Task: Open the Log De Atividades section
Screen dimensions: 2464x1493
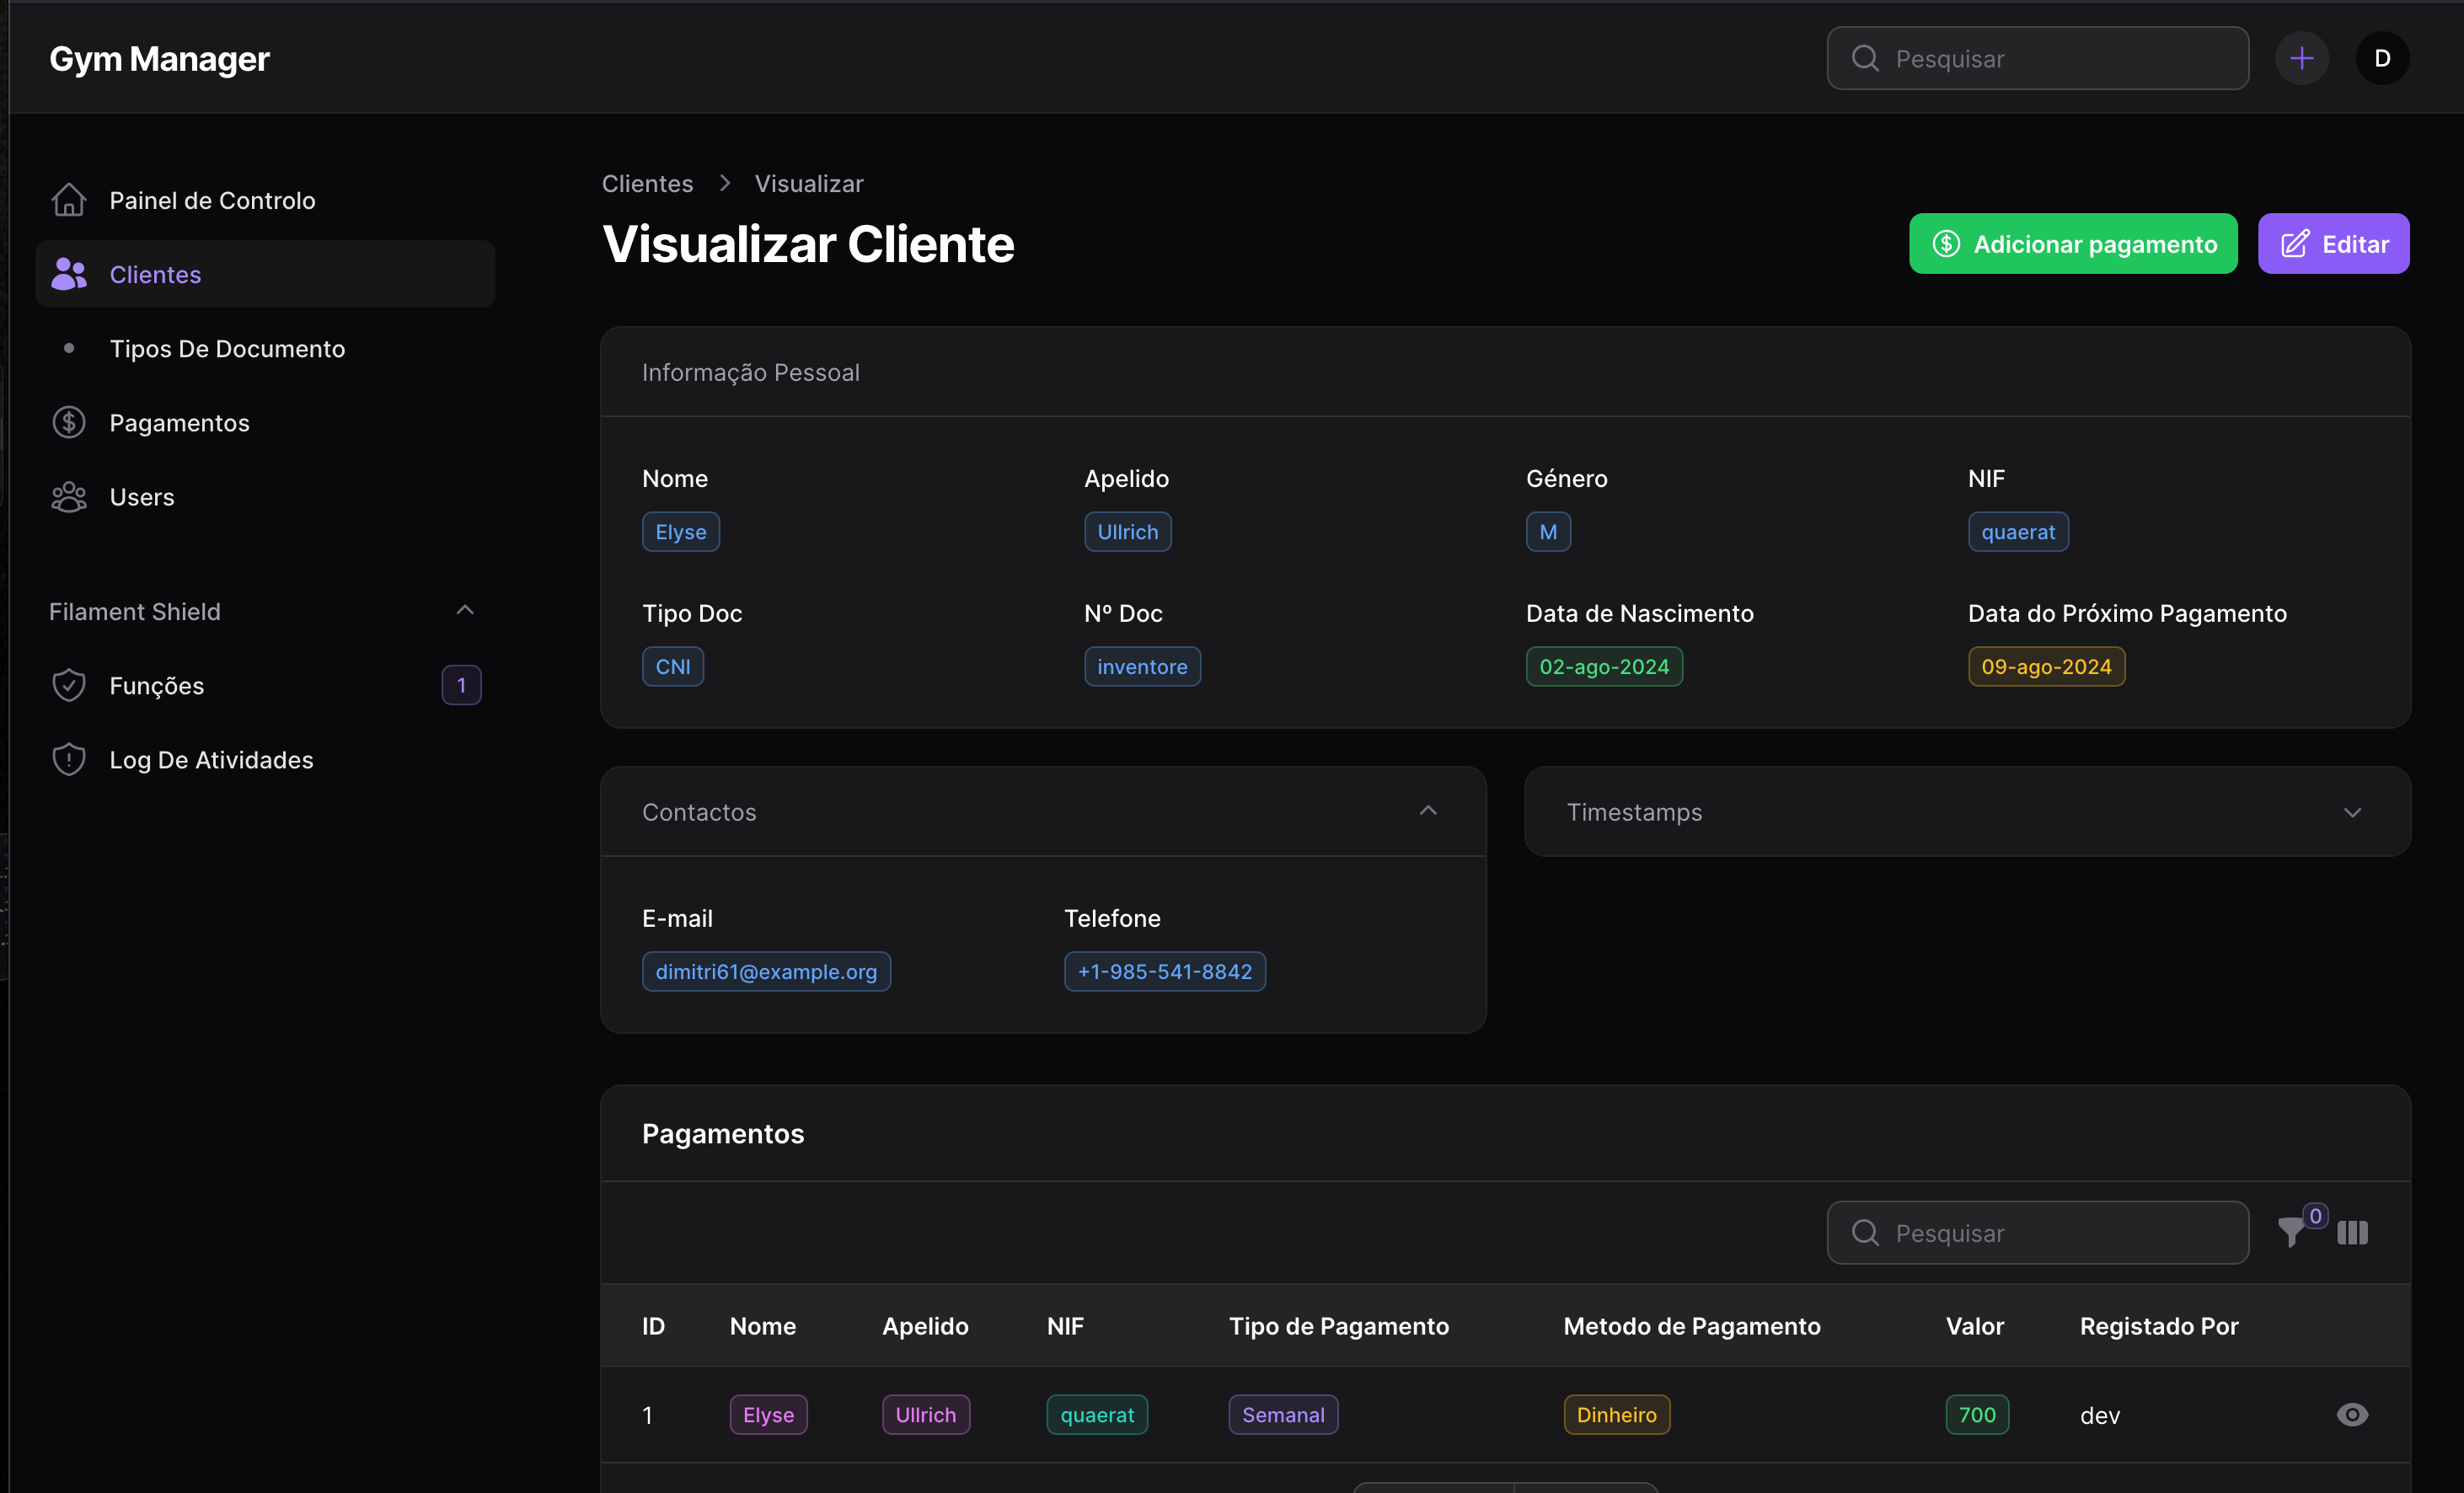Action: pyautogui.click(x=212, y=759)
